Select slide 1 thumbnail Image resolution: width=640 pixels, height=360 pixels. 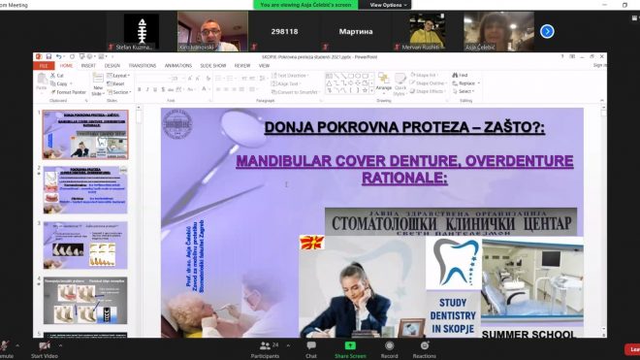coord(85,135)
